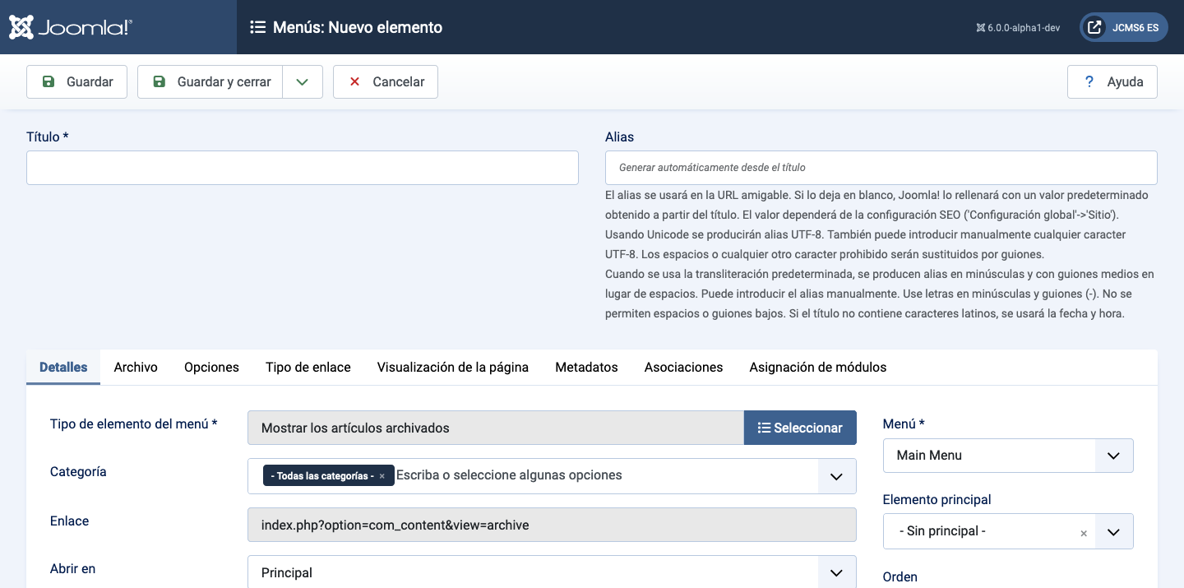This screenshot has width=1184, height=588.
Task: Click the Tipo de elemento del menú label
Action: pos(133,424)
